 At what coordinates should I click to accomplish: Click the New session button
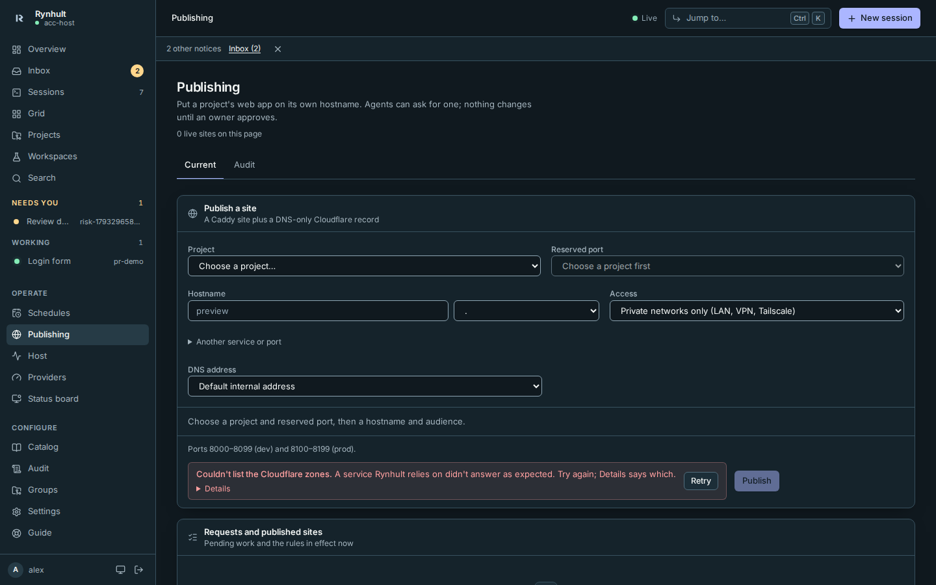click(x=879, y=18)
